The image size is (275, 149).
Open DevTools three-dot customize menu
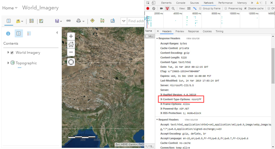pyautogui.click(x=266, y=3)
